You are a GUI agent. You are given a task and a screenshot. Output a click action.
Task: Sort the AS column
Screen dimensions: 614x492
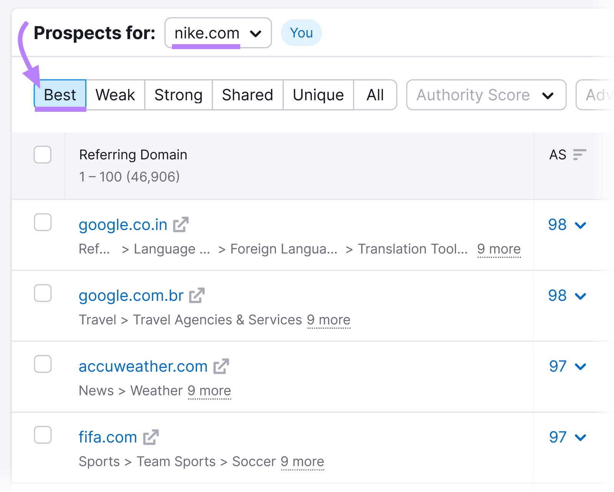click(579, 155)
